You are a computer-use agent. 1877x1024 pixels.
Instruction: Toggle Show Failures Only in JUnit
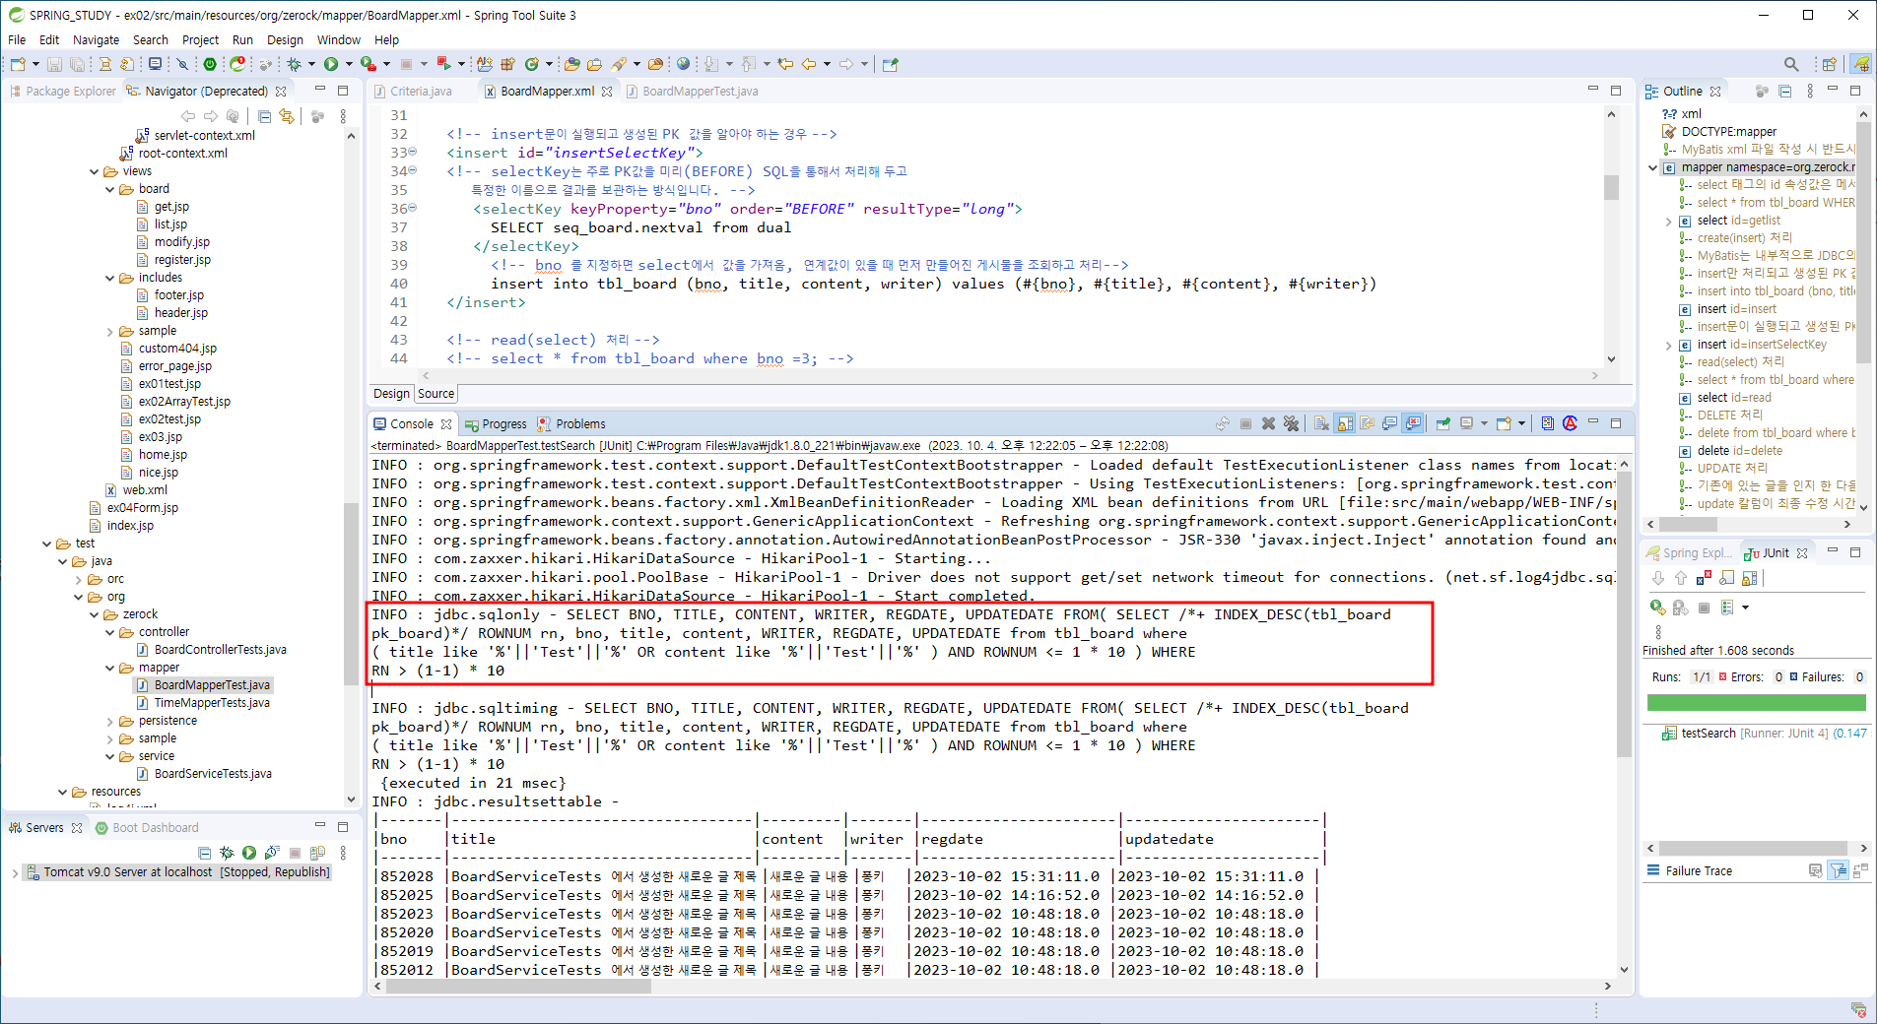pyautogui.click(x=1704, y=578)
